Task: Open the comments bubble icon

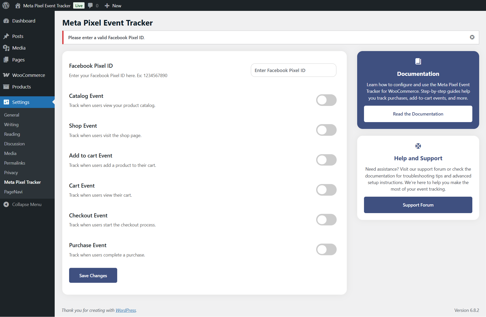Action: click(90, 6)
